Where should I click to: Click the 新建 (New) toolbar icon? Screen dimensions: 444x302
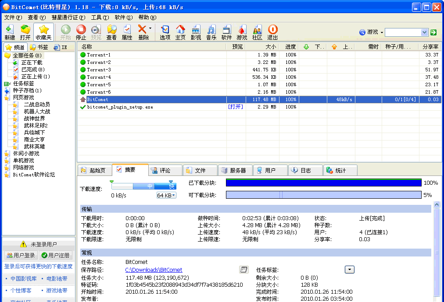(x=9, y=32)
